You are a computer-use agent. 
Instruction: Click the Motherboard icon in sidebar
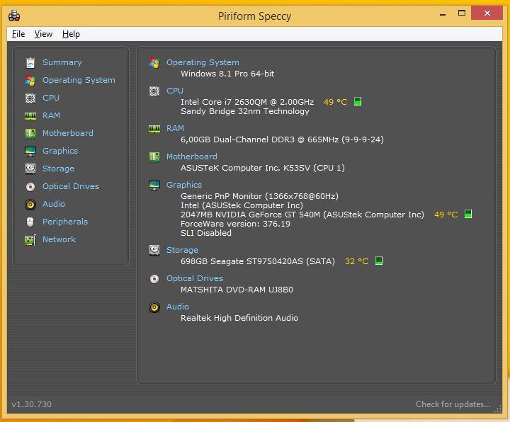tap(30, 133)
